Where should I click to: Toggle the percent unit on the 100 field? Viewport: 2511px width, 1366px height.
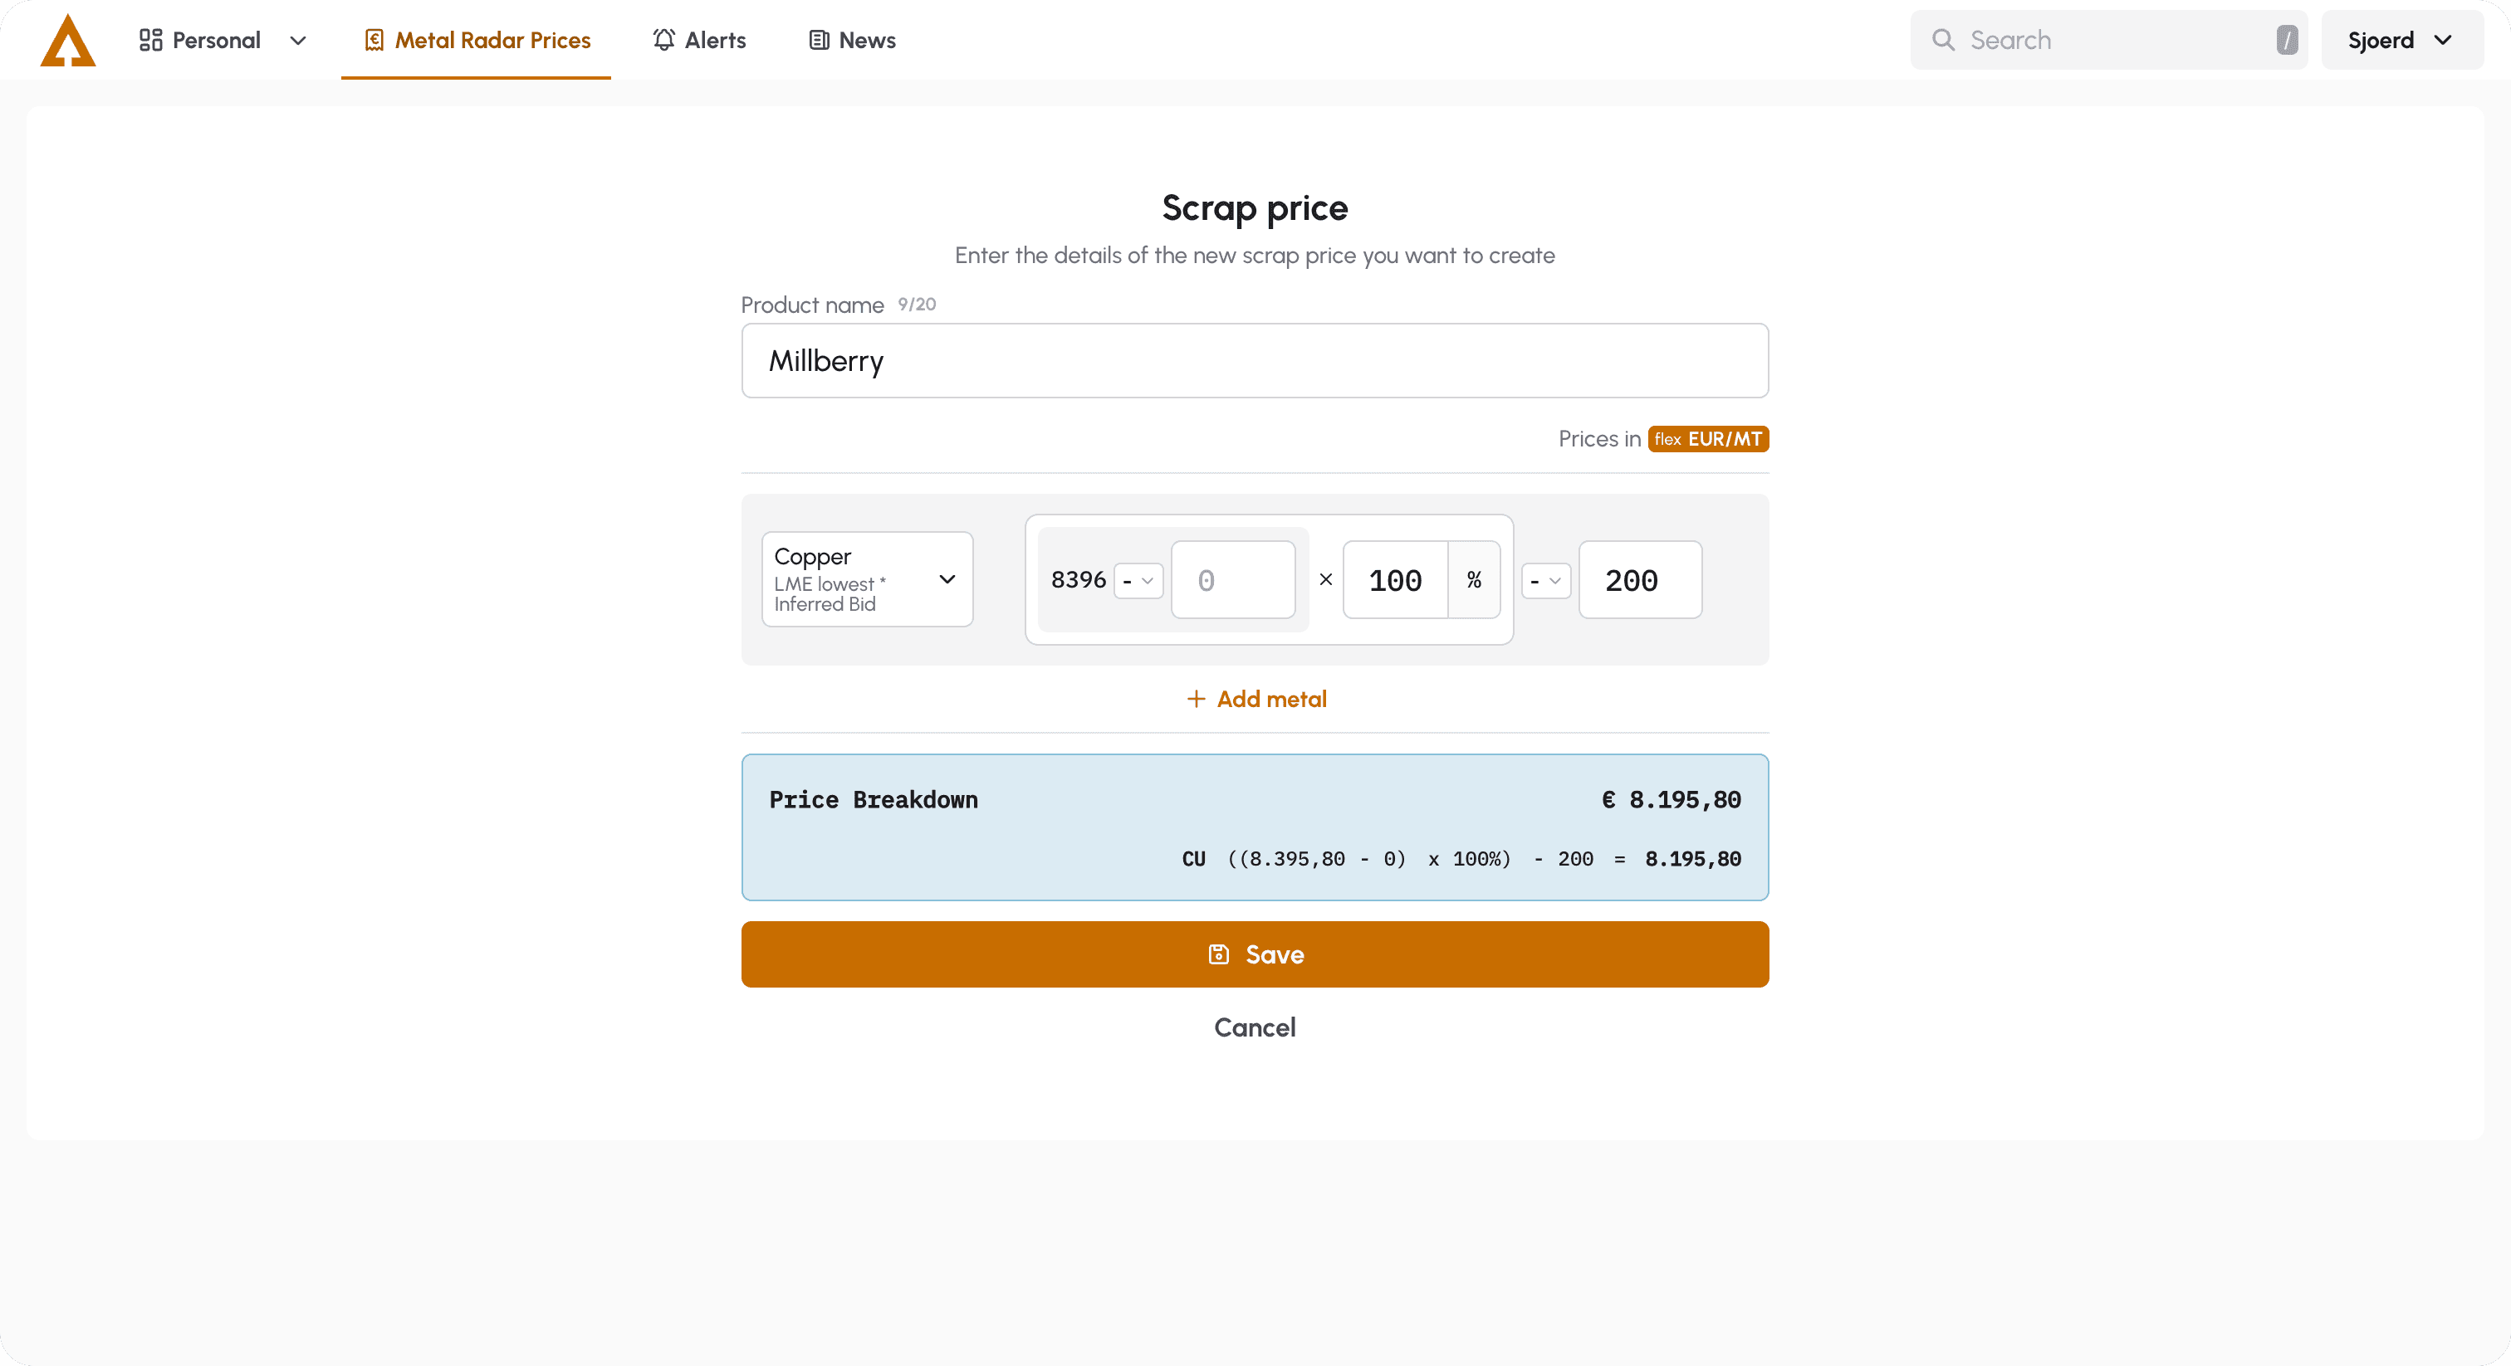1474,580
